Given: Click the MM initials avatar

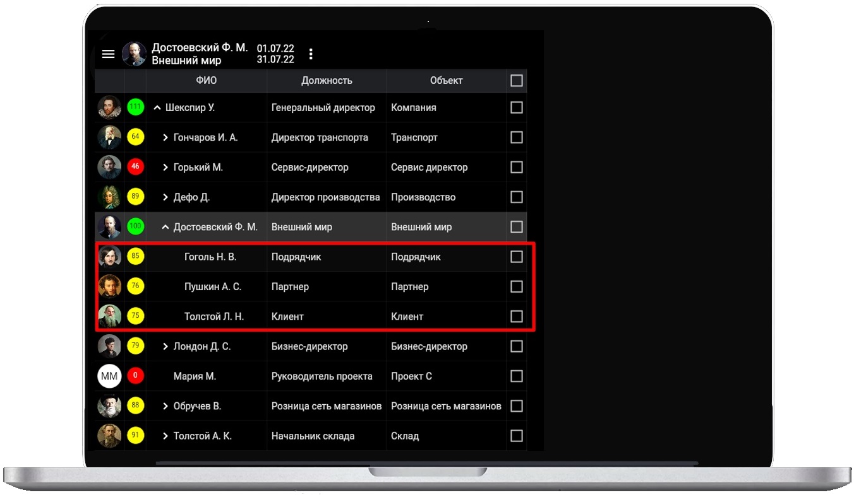Looking at the screenshot, I should click(x=109, y=376).
